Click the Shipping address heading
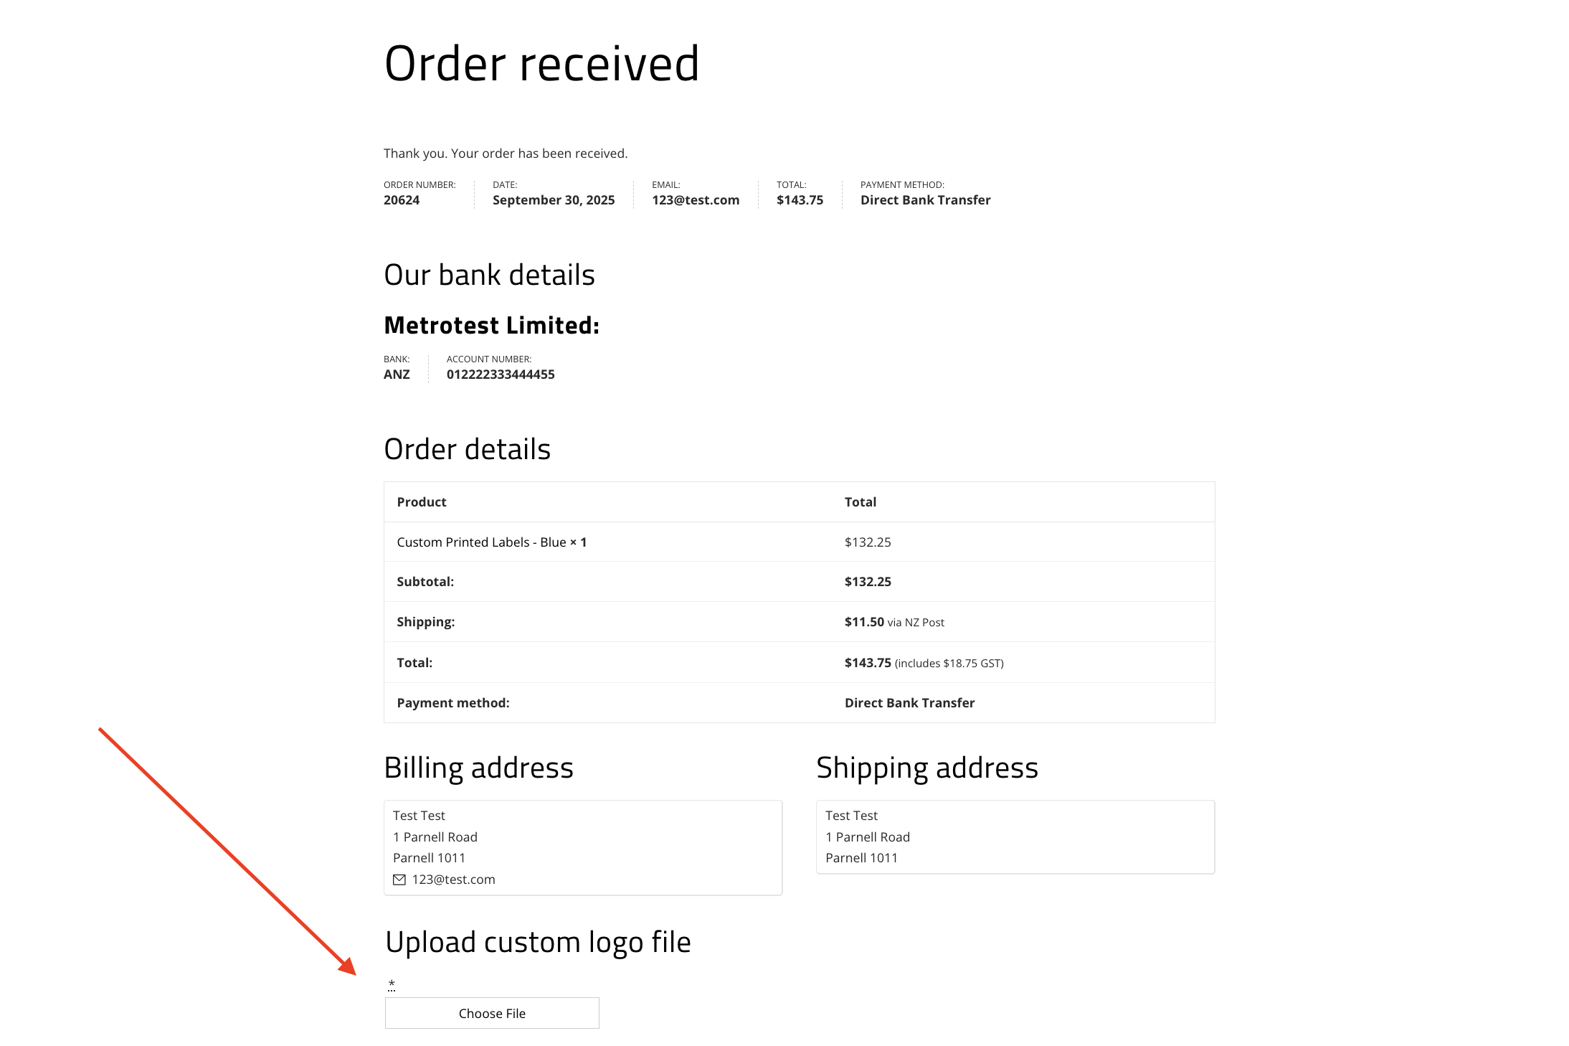This screenshot has width=1569, height=1046. click(x=927, y=768)
